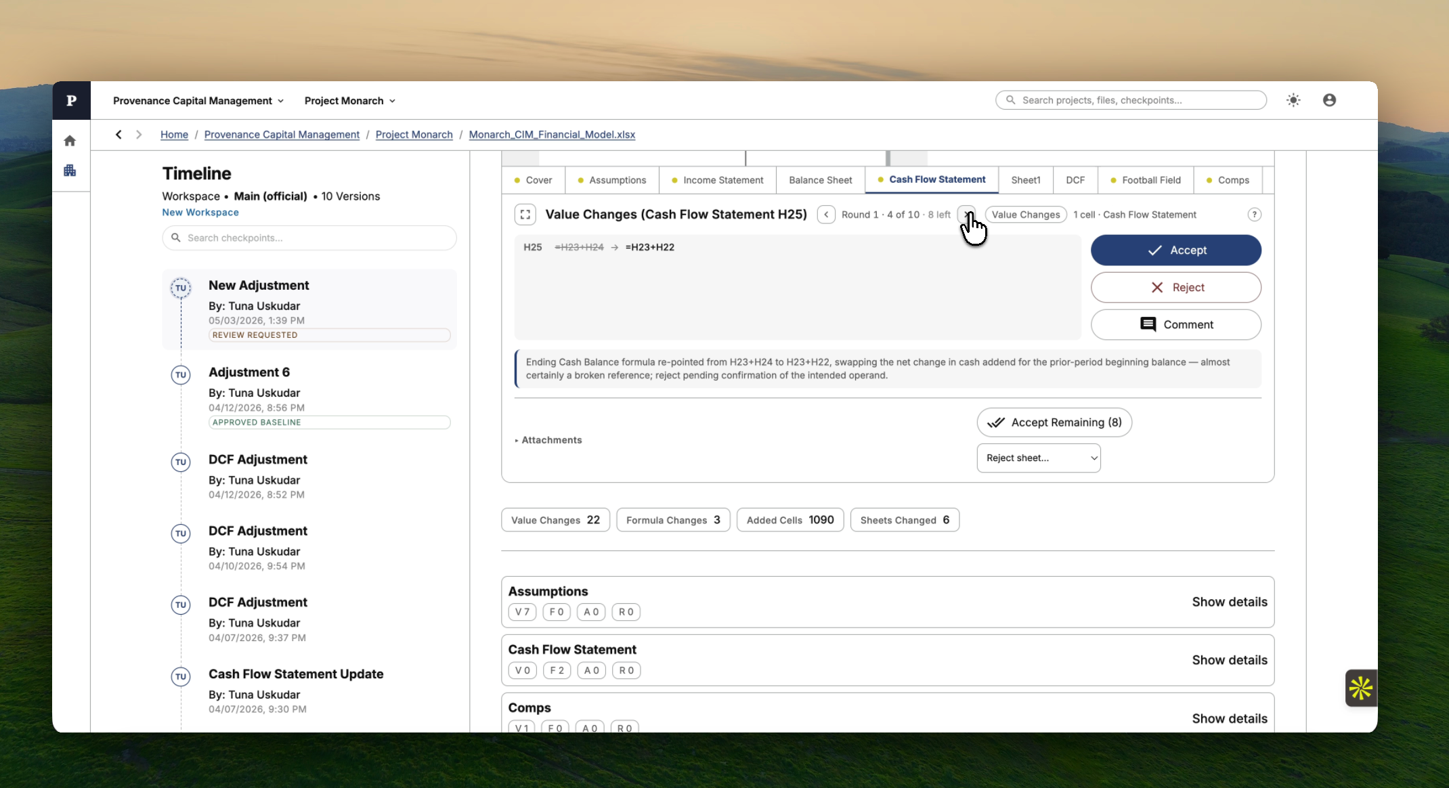Show details for Cash Flow Statement

tap(1229, 660)
